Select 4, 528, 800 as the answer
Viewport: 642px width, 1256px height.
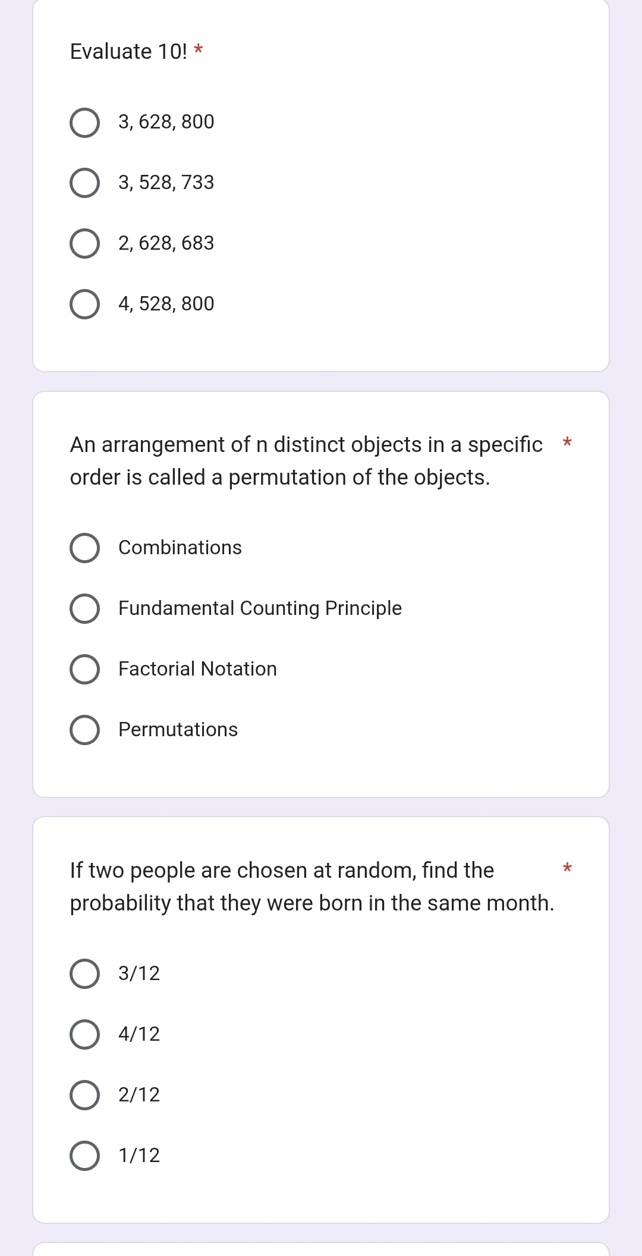click(x=85, y=304)
